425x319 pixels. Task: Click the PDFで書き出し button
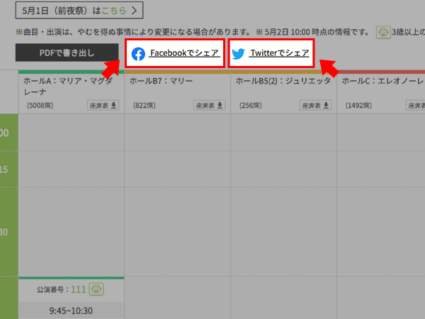[67, 52]
